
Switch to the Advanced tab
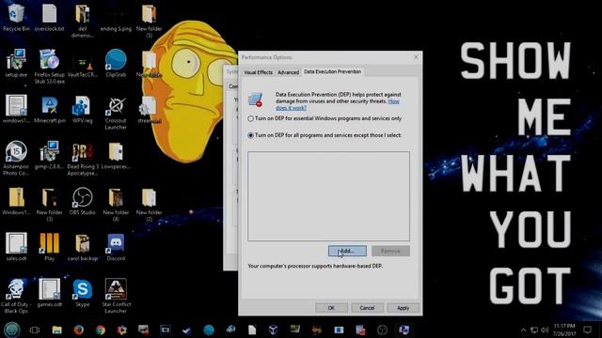(x=288, y=72)
